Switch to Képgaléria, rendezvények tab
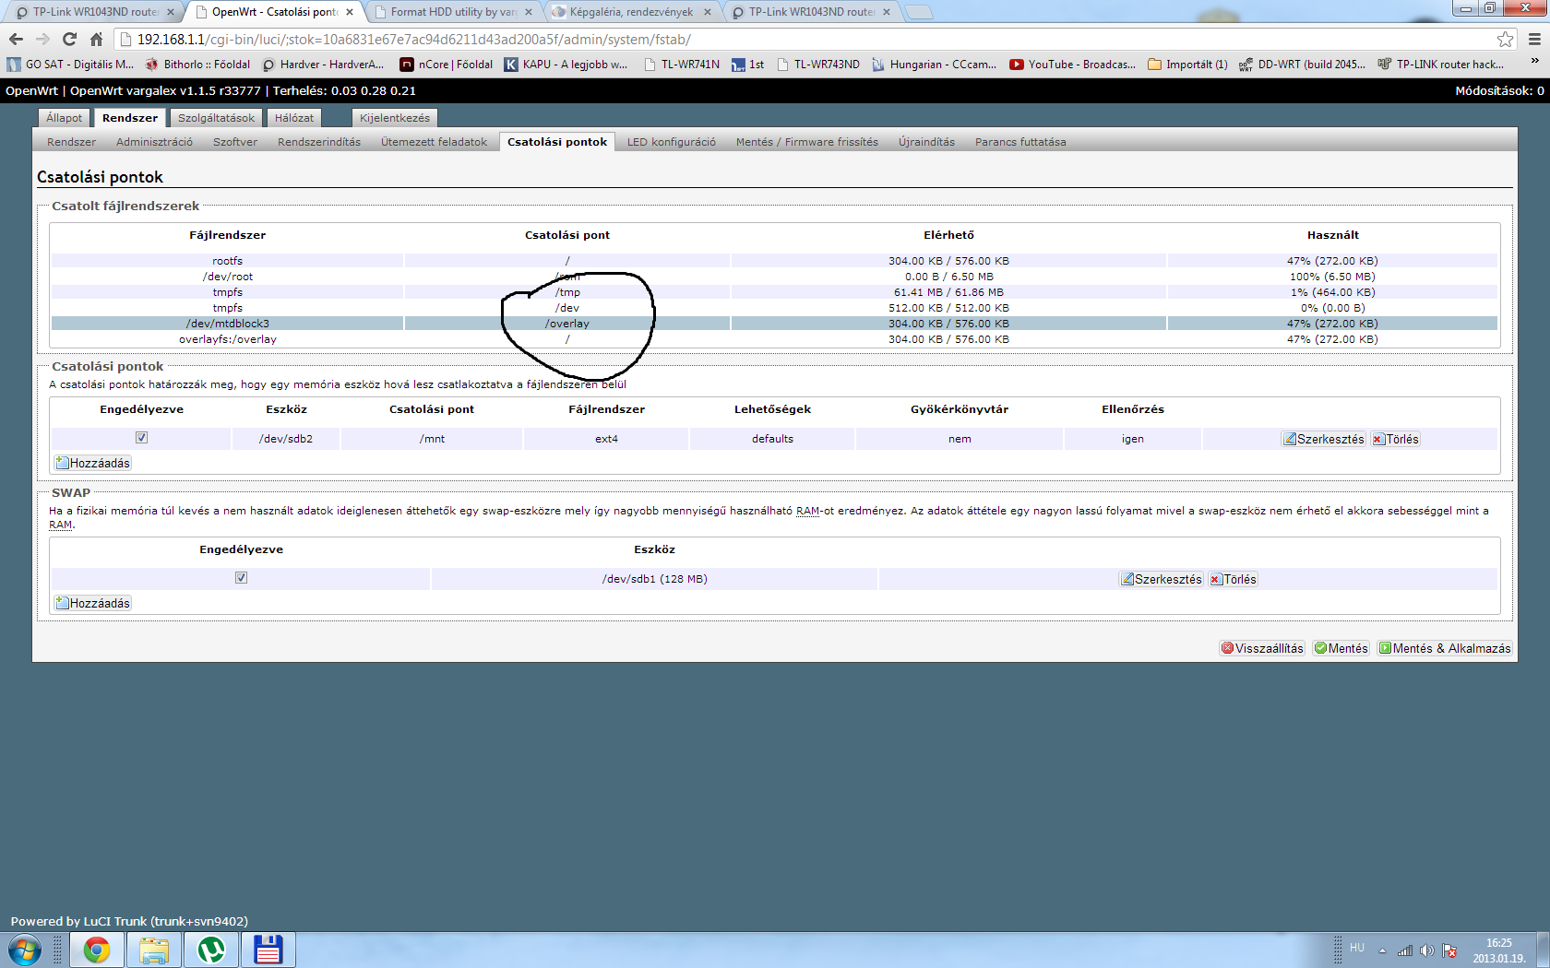1550x968 pixels. coord(632,12)
